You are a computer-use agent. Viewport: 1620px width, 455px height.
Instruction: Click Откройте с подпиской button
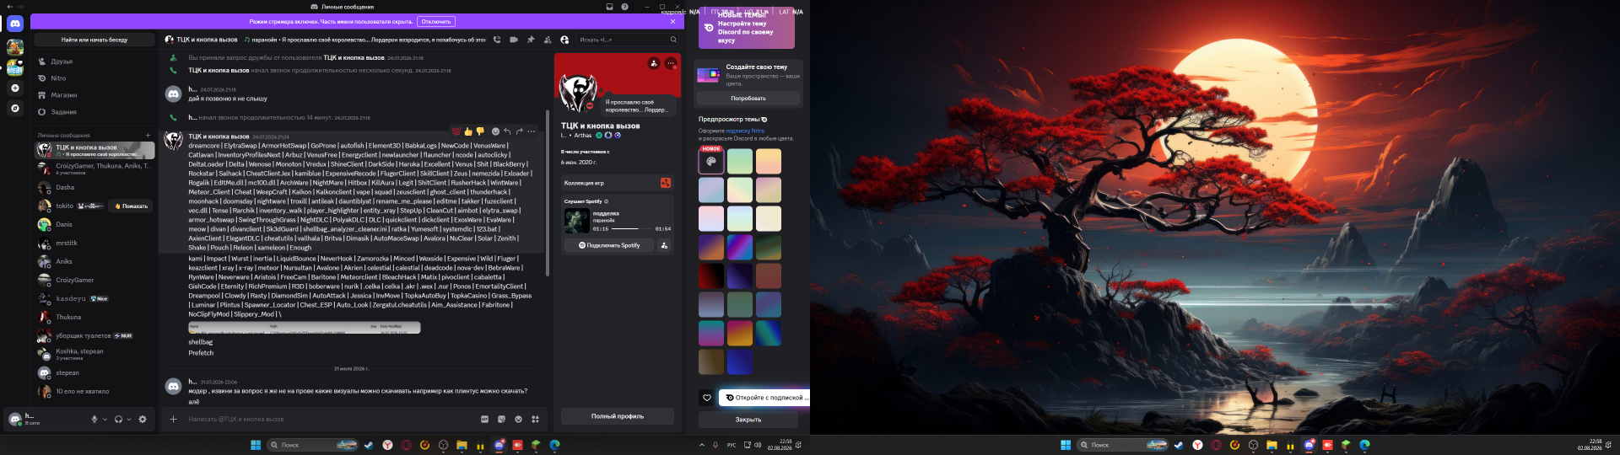764,398
